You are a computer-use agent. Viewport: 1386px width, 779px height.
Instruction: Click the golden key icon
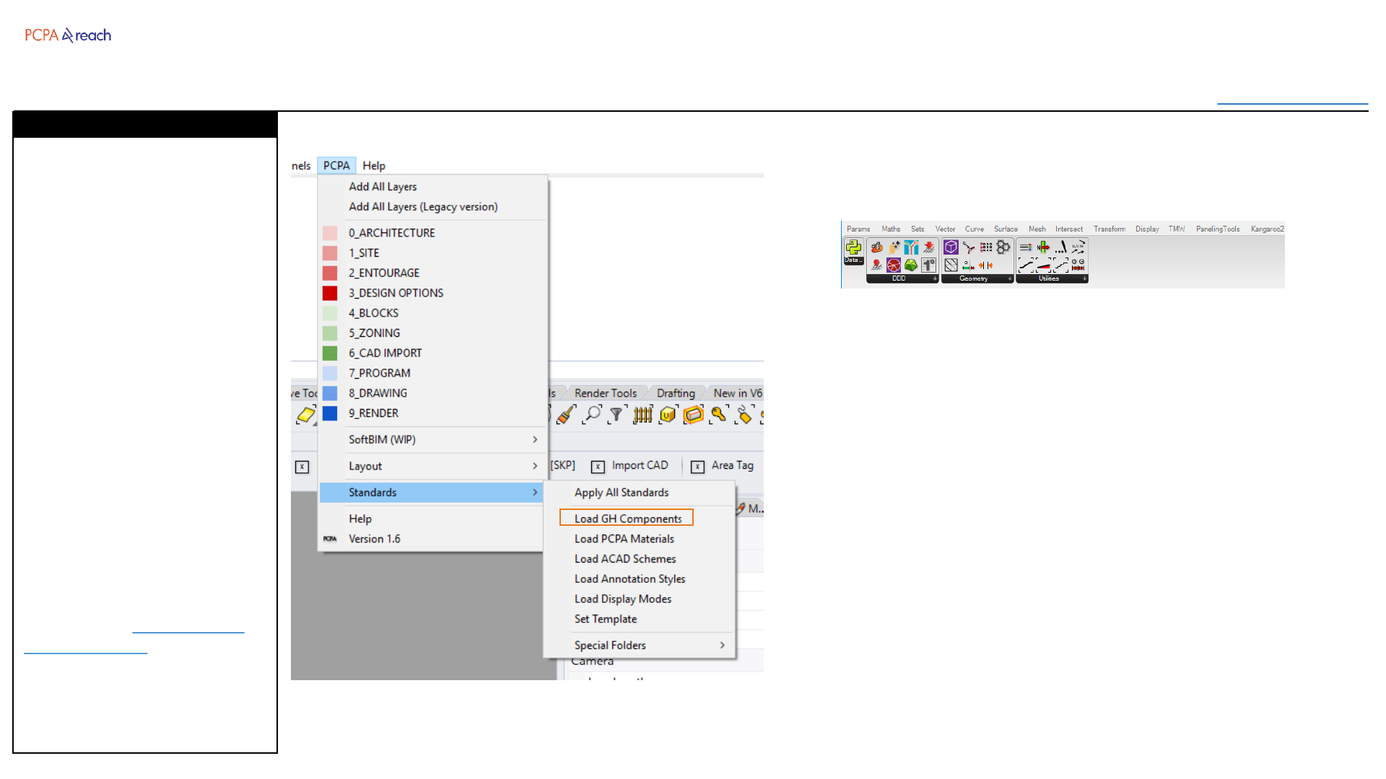click(x=718, y=414)
